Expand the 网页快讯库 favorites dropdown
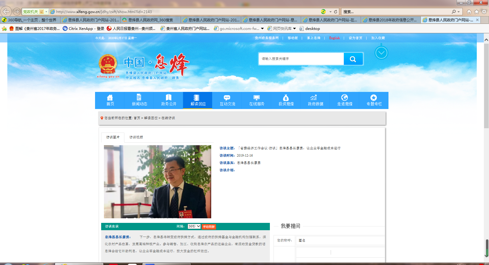This screenshot has height=265, width=489. 294,28
